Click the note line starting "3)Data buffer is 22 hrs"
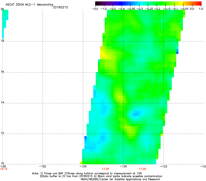 point(101,176)
